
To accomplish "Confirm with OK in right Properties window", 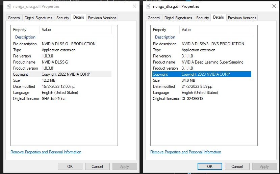I will pos(210,167).
